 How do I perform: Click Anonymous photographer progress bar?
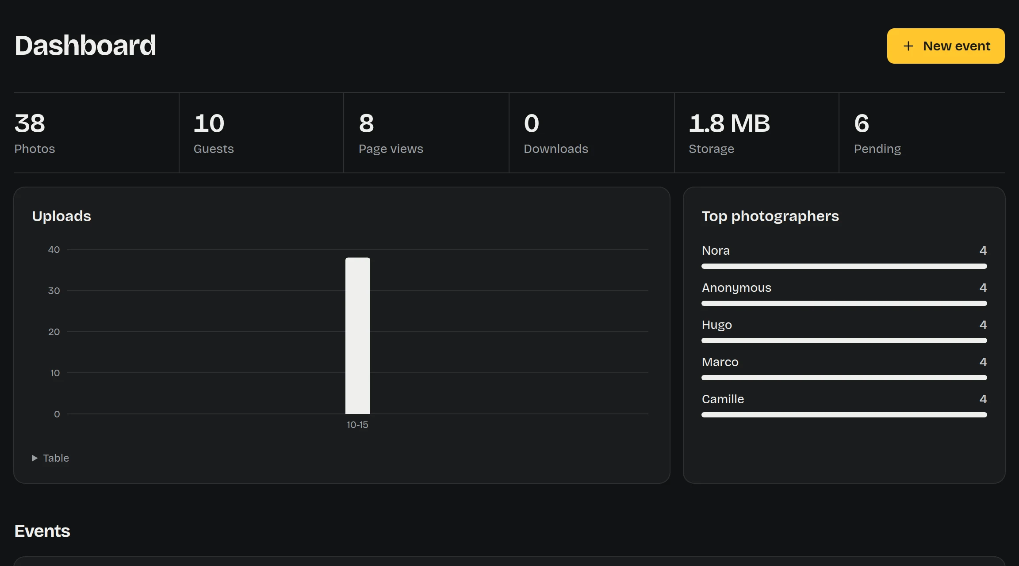[x=844, y=303]
